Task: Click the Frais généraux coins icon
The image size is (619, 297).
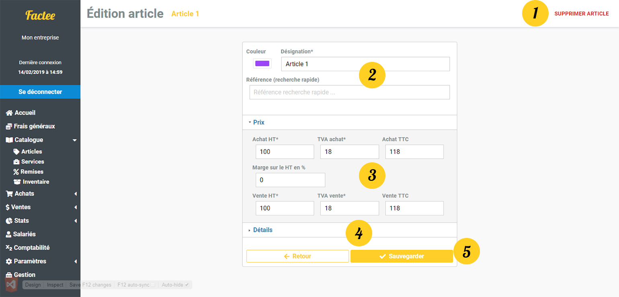Action: point(9,127)
